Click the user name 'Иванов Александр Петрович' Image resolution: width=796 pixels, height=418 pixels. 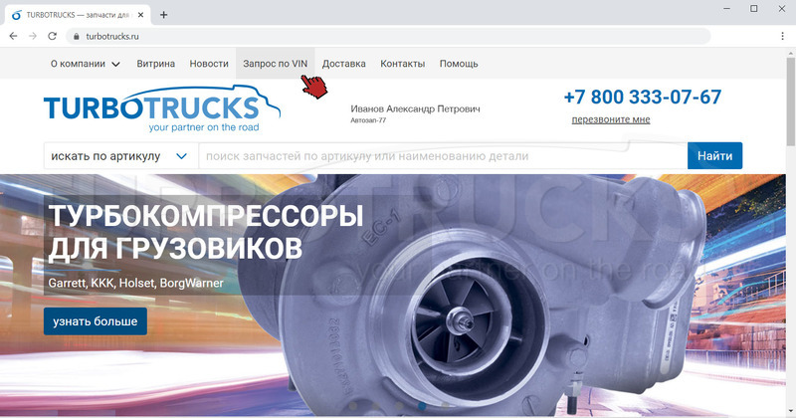415,108
